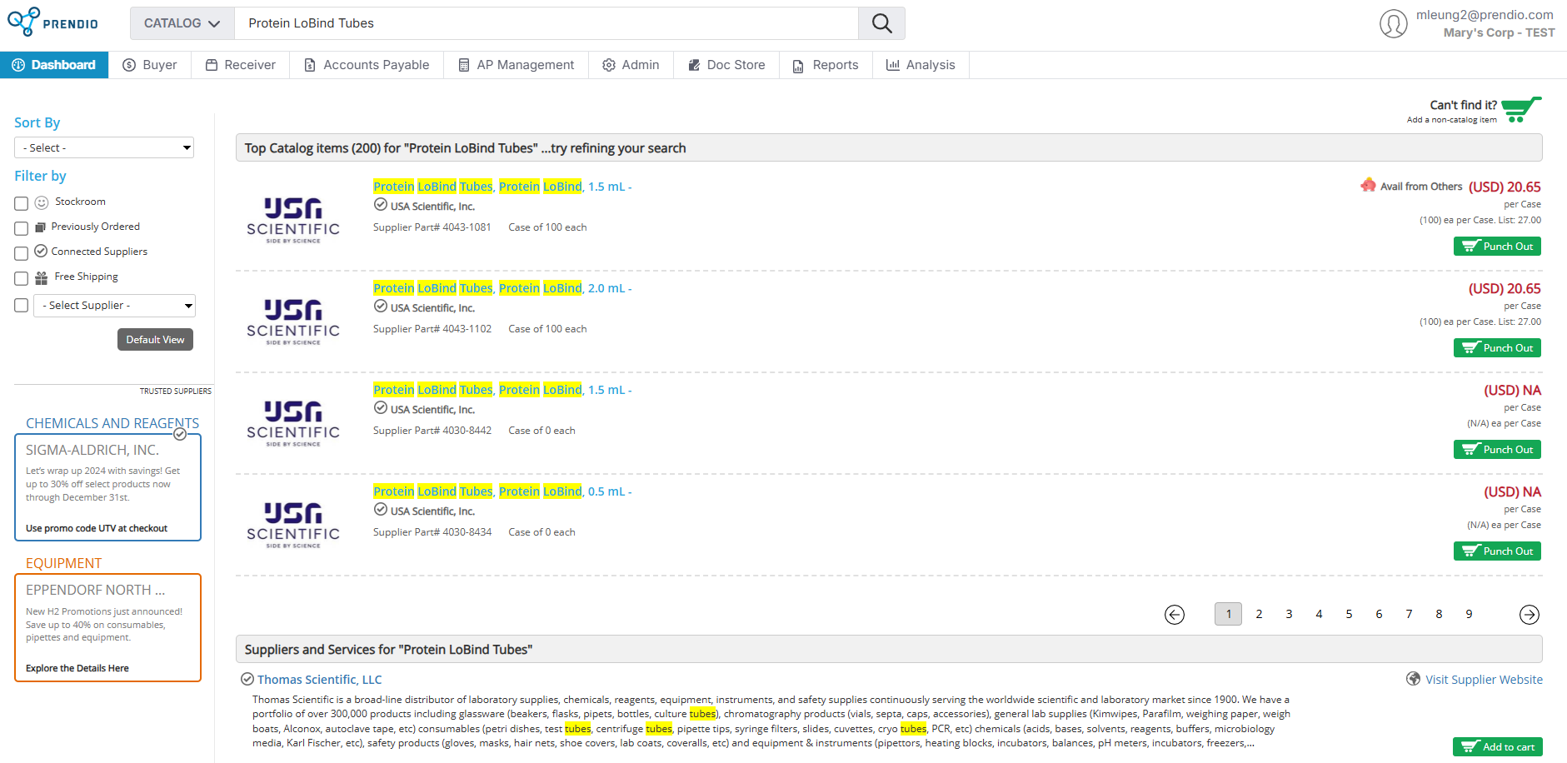Open Protein LoBind Tubes 0.5 mL link
The image size is (1567, 763).
point(502,491)
